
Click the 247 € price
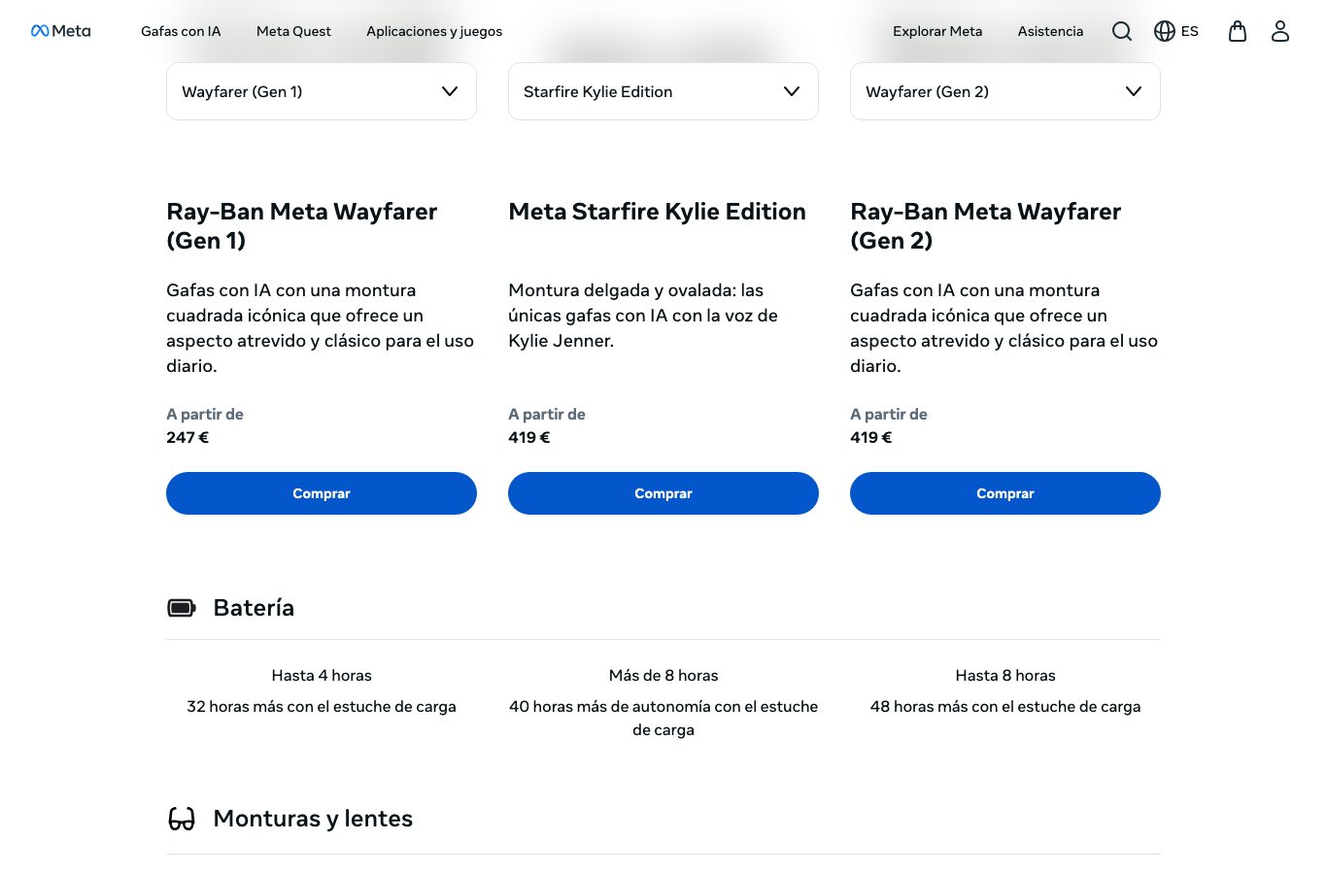pyautogui.click(x=187, y=437)
